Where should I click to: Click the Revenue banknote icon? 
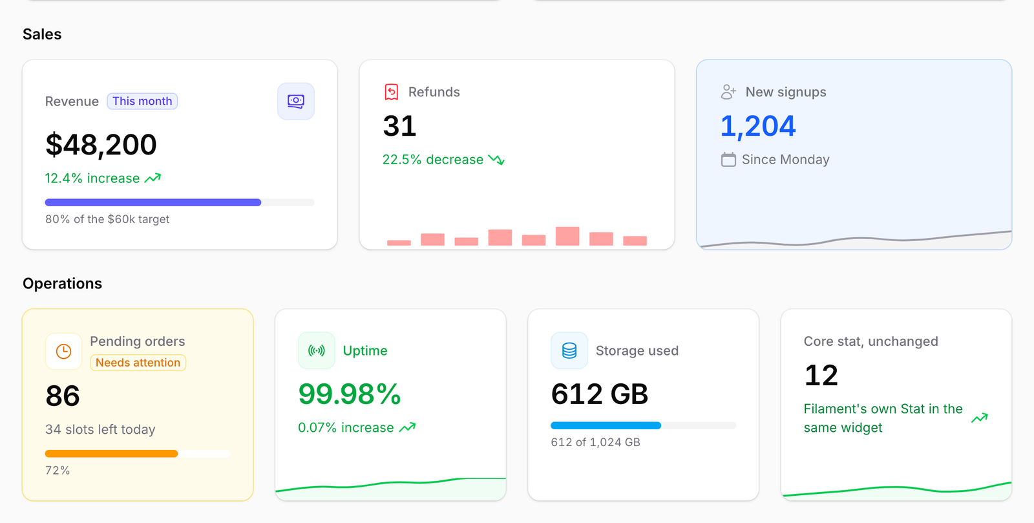coord(296,101)
